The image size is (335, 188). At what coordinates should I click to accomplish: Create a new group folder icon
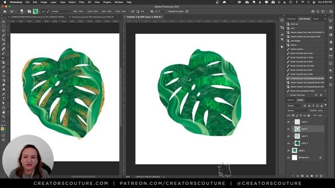tap(312, 176)
